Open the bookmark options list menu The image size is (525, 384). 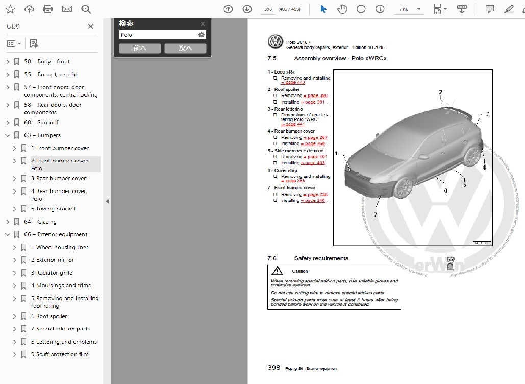14,43
